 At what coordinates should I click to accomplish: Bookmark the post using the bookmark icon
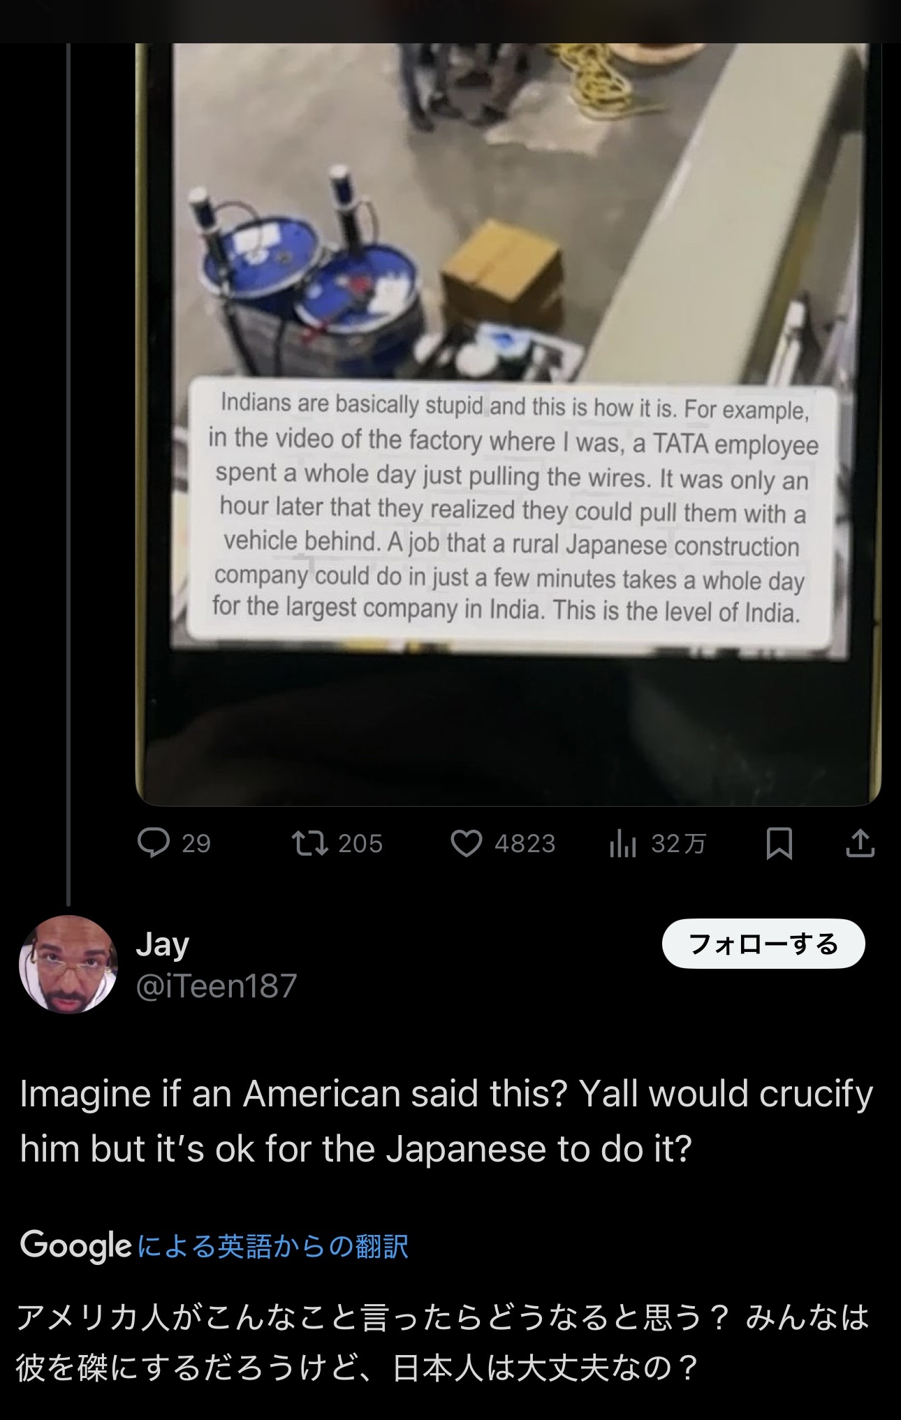779,843
